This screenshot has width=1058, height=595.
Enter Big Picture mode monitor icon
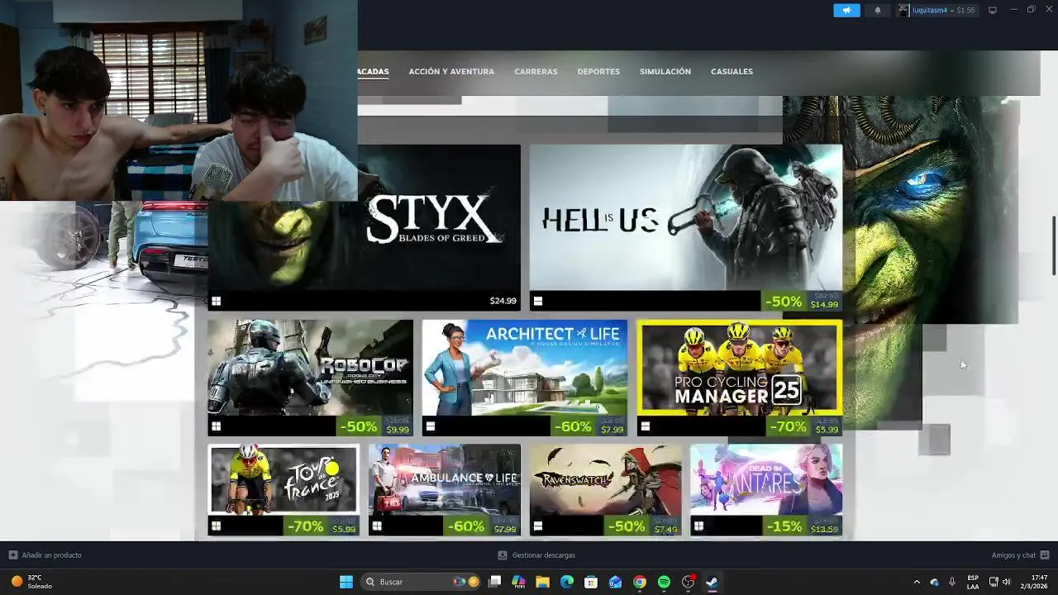[993, 10]
